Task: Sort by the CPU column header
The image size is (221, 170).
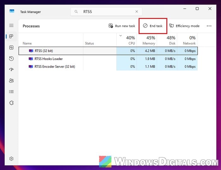Action: coord(127,40)
